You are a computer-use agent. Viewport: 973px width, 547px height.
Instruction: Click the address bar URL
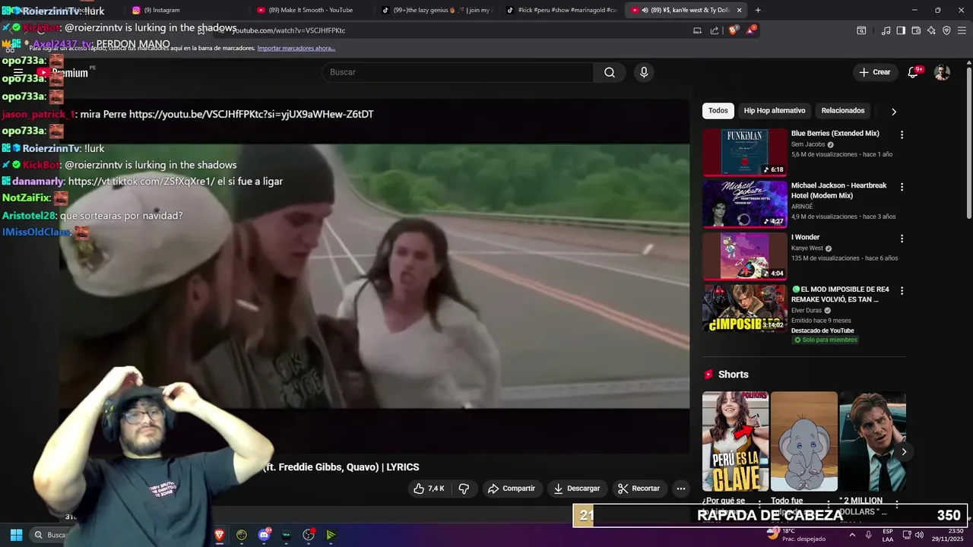point(289,30)
